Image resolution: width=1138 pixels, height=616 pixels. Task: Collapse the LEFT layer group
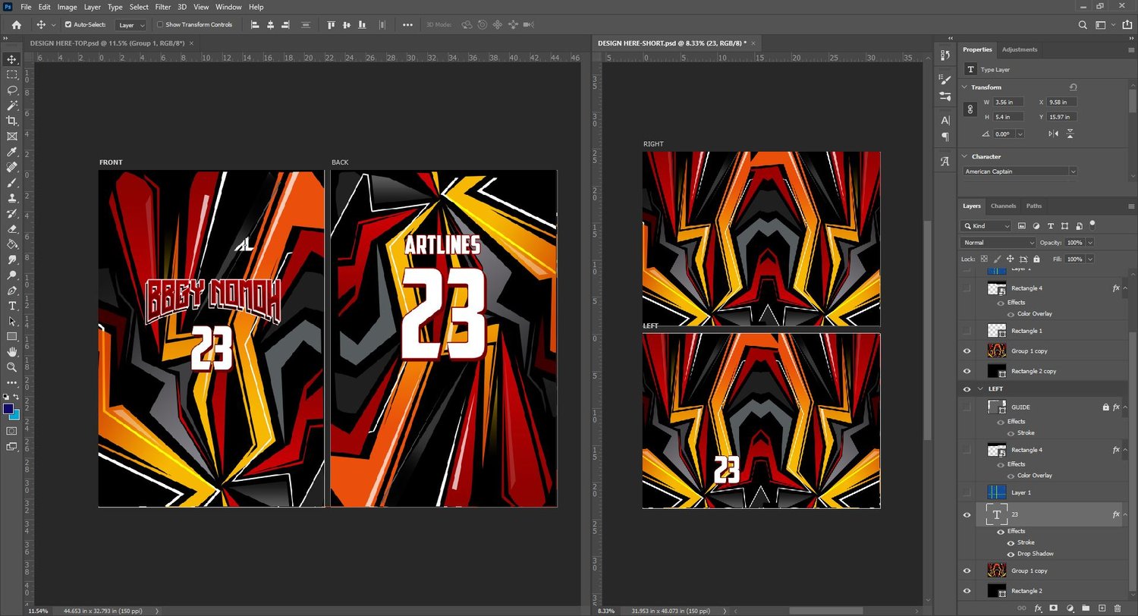[980, 389]
